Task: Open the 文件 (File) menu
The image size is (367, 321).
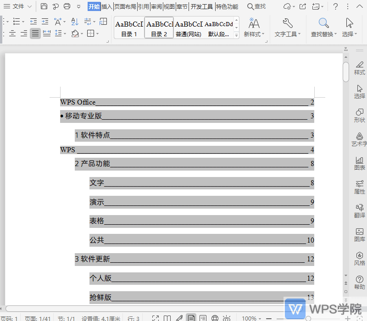Action: point(18,6)
